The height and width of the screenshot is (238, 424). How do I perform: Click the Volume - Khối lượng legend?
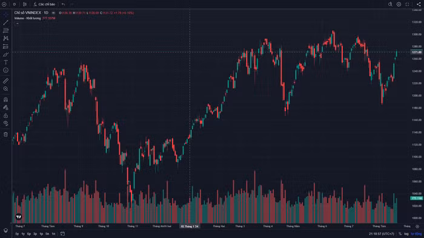point(27,18)
